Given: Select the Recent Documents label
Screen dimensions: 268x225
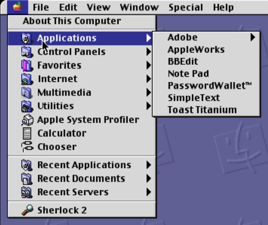Looking at the screenshot, I should (x=81, y=178).
